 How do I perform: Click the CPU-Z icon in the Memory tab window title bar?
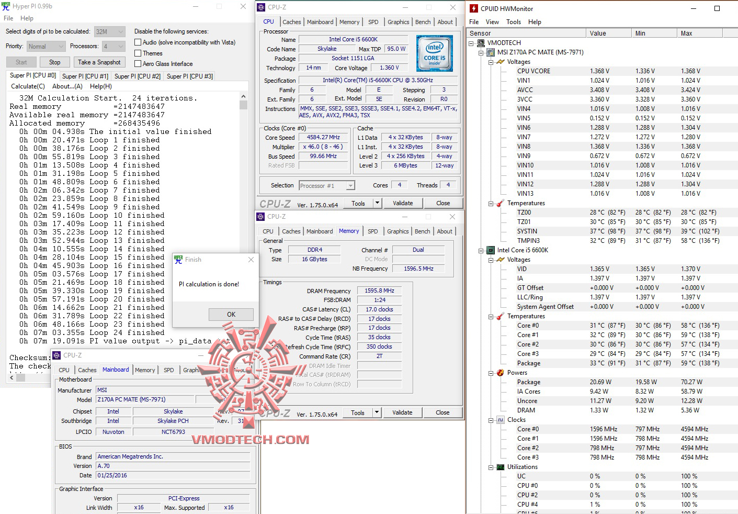tap(260, 217)
